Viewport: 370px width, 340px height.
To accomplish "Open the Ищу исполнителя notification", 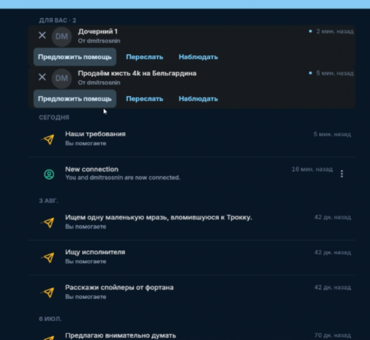I will (x=192, y=257).
